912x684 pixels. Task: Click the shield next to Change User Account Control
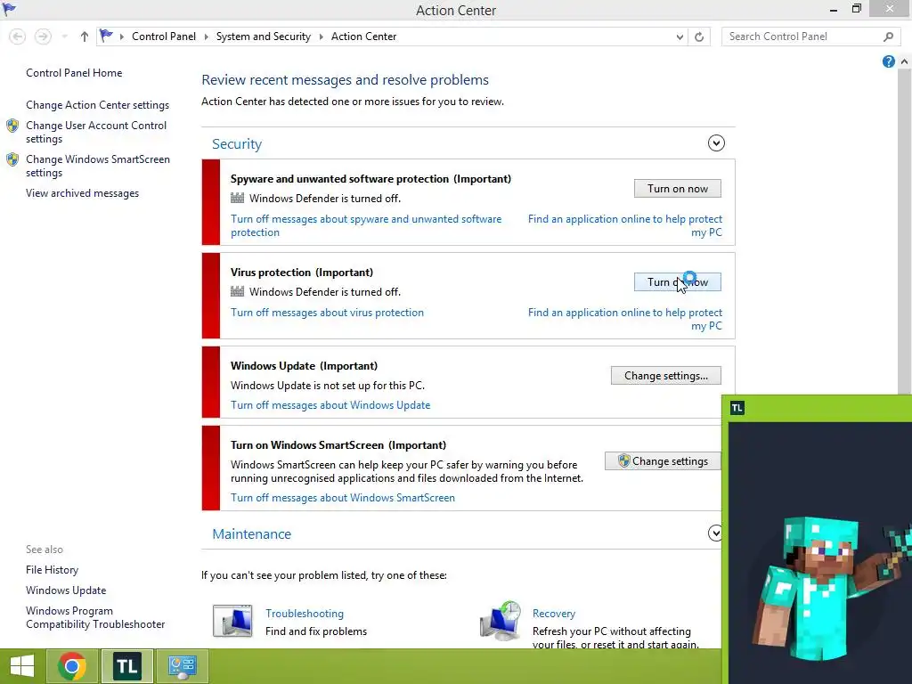(12, 126)
